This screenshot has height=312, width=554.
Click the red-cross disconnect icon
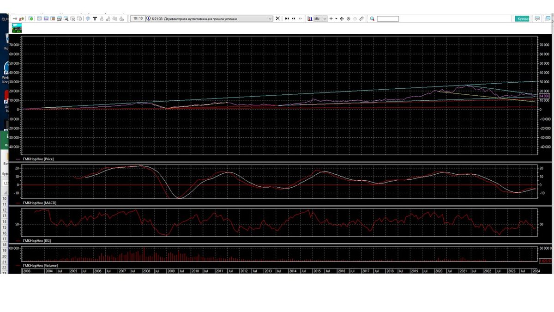22,18
